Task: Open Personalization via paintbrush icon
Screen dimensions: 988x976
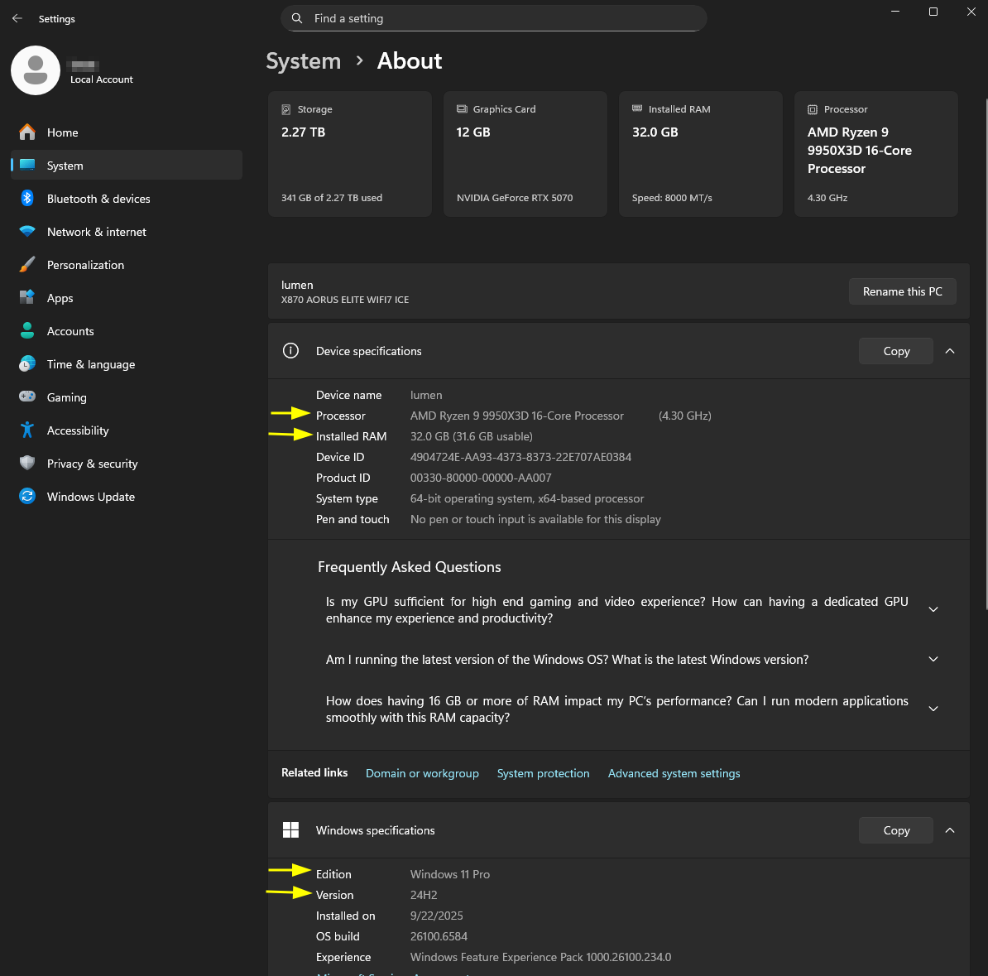Action: click(x=27, y=265)
